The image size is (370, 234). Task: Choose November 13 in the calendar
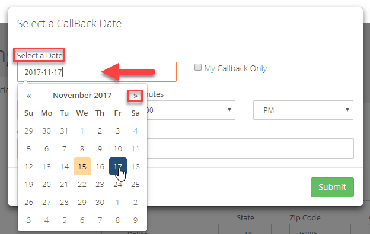point(46,166)
